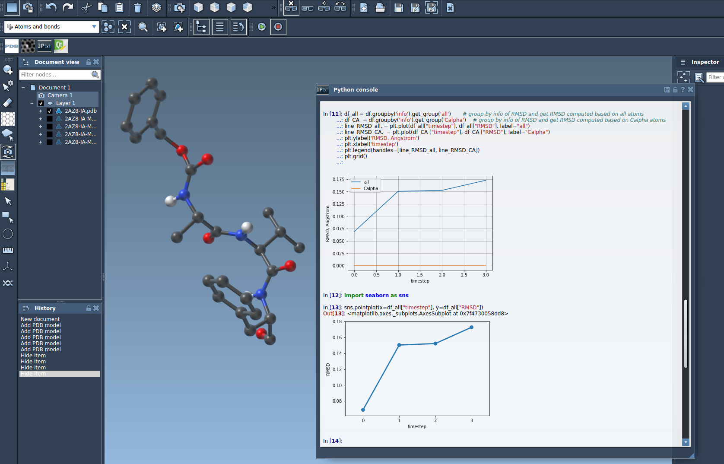This screenshot has height=464, width=724.
Task: Toggle visibility checkbox for 2AZ8-IA.pdb
Action: point(50,111)
